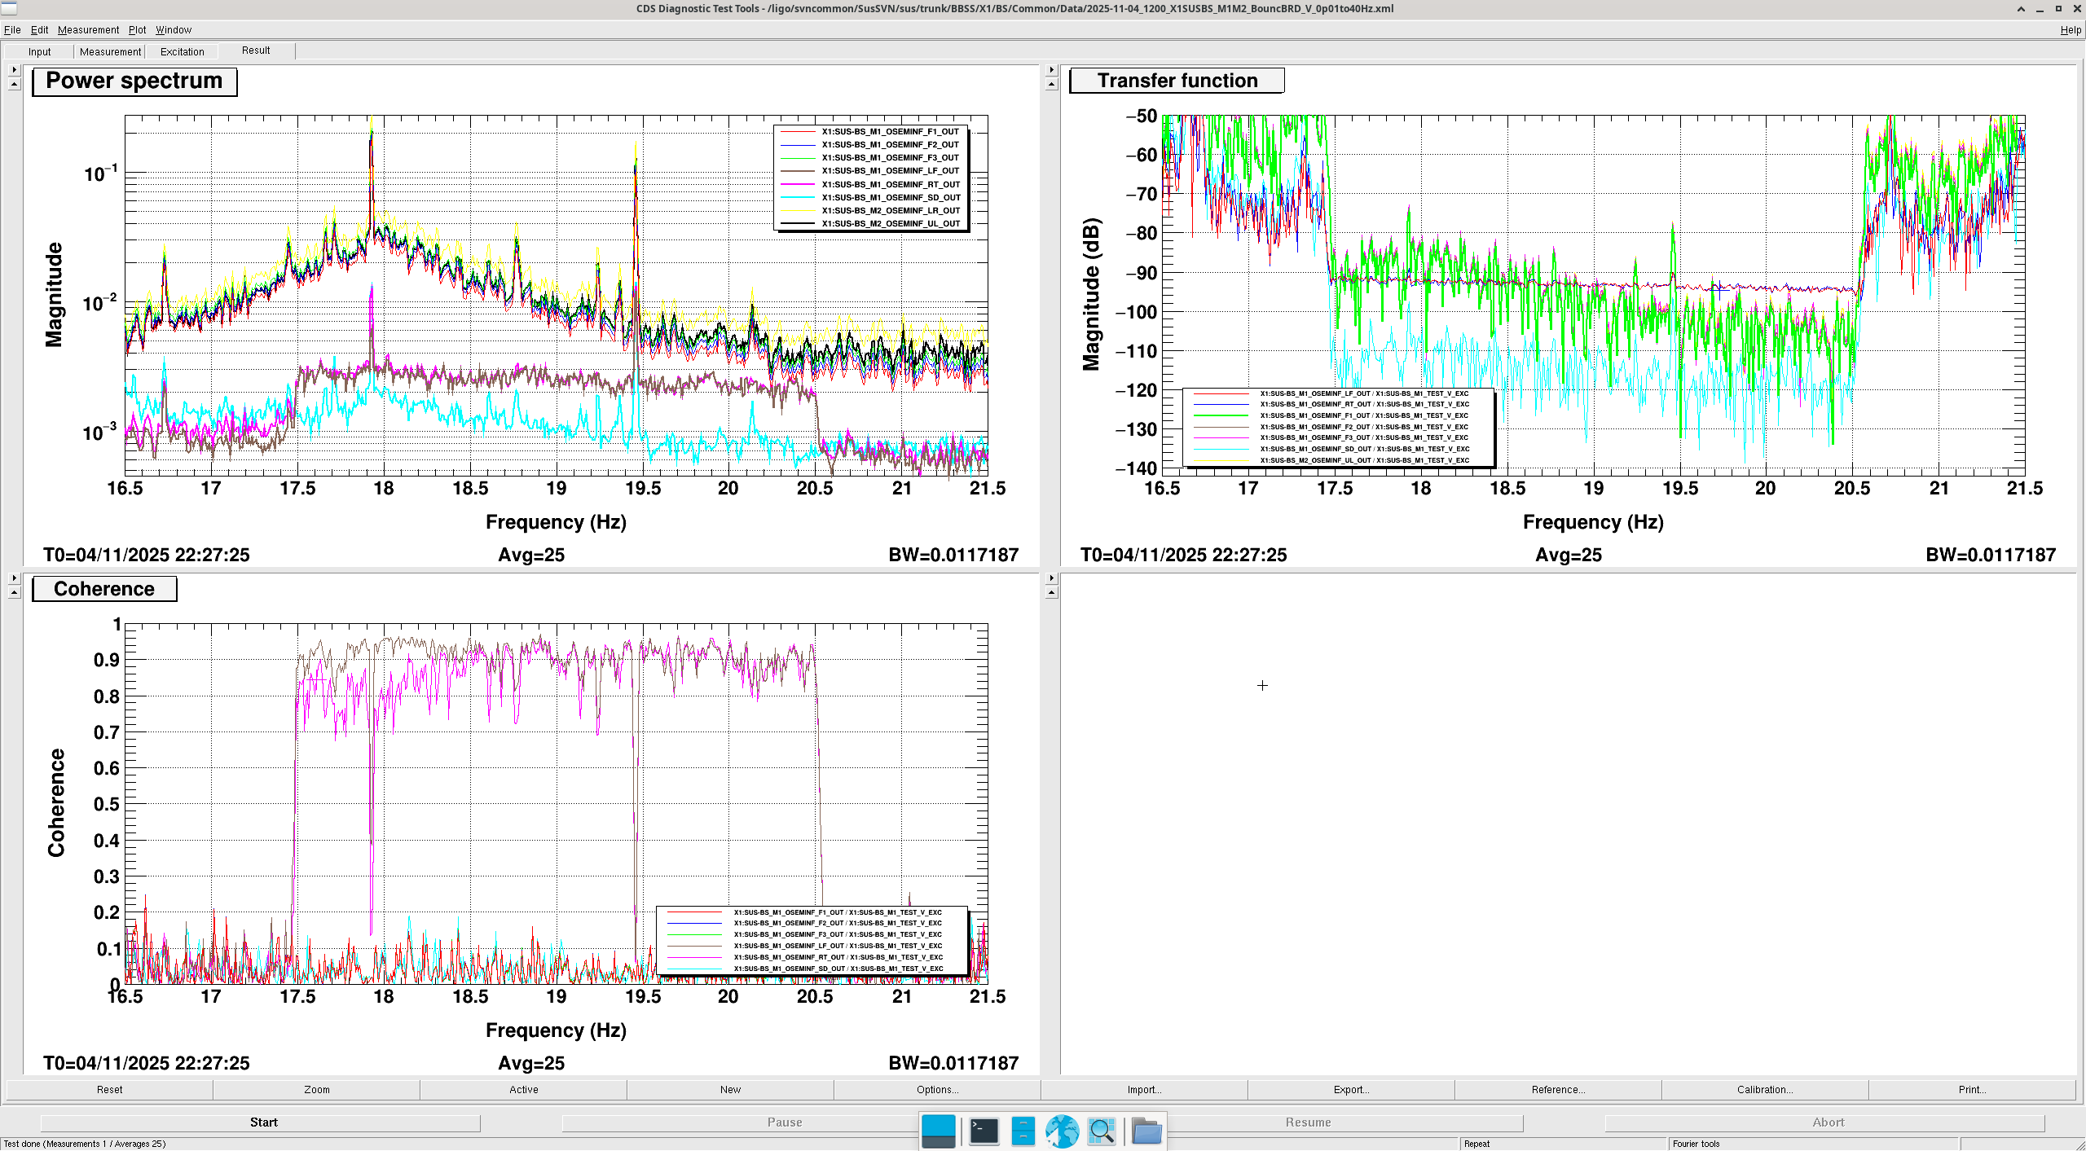Switch to the Excitation tab
Viewport: 2086px width, 1151px height.
182,51
